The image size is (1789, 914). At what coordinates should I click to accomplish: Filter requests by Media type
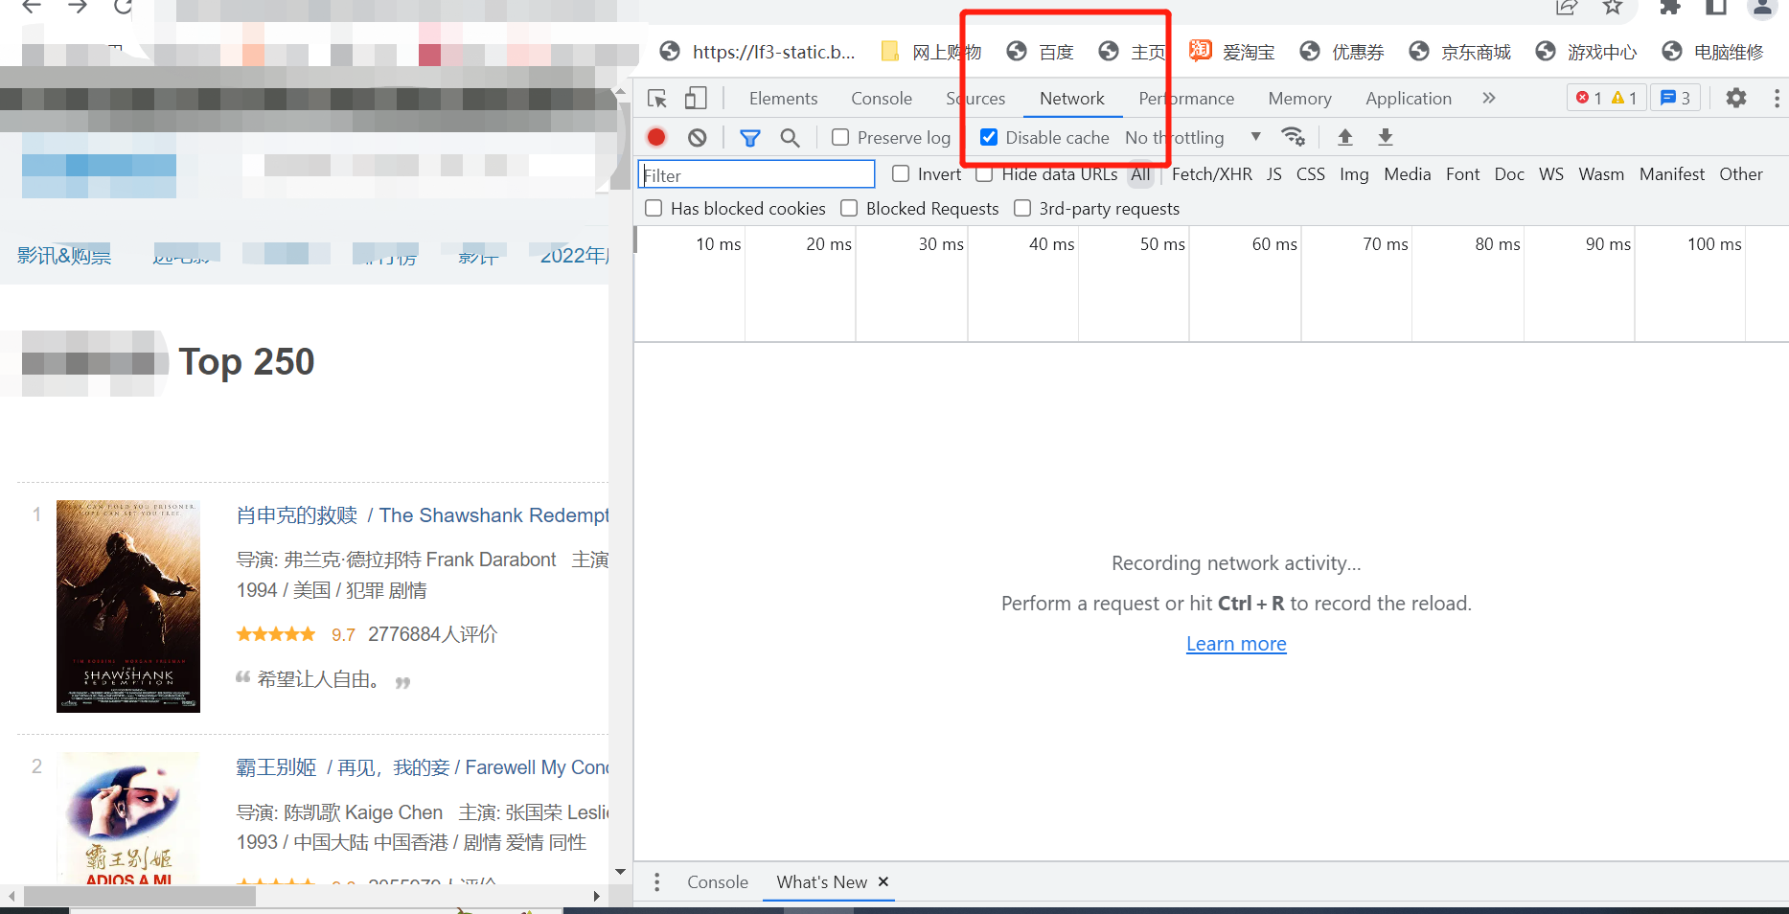1408,174
